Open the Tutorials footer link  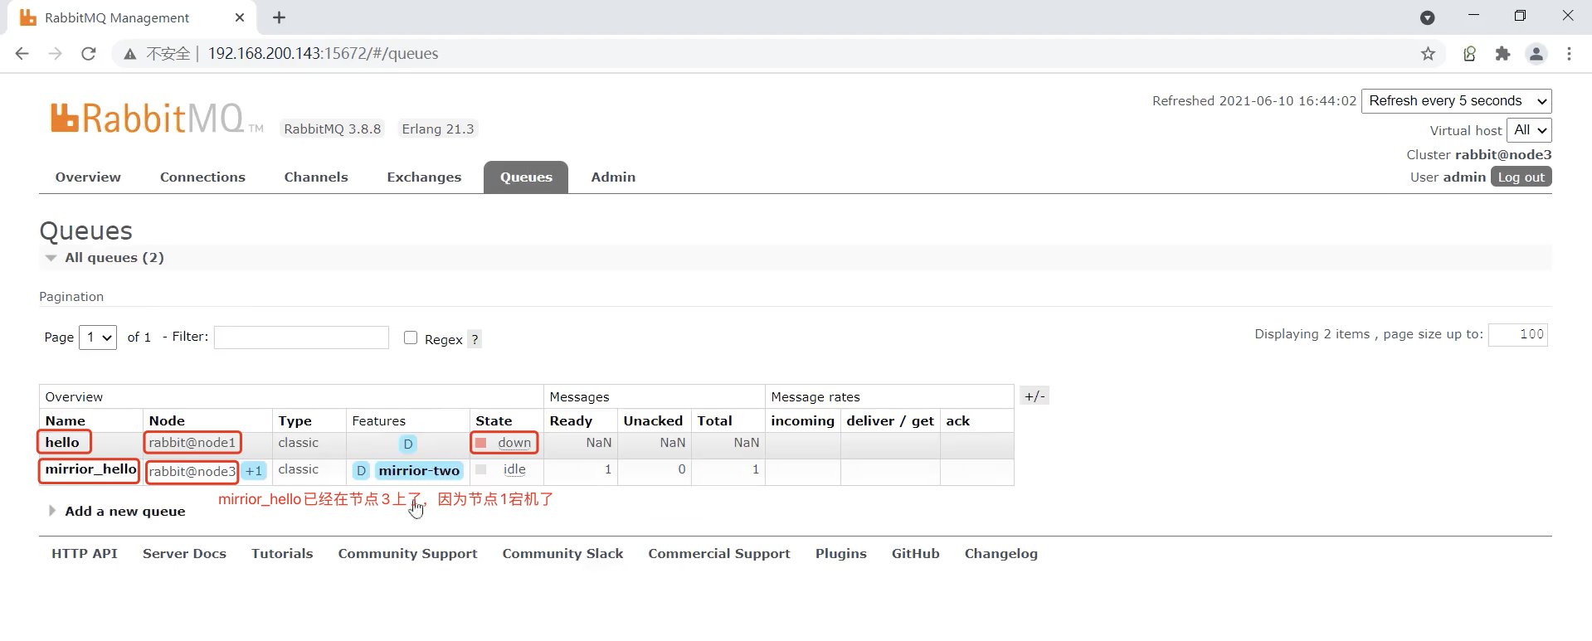[282, 554]
